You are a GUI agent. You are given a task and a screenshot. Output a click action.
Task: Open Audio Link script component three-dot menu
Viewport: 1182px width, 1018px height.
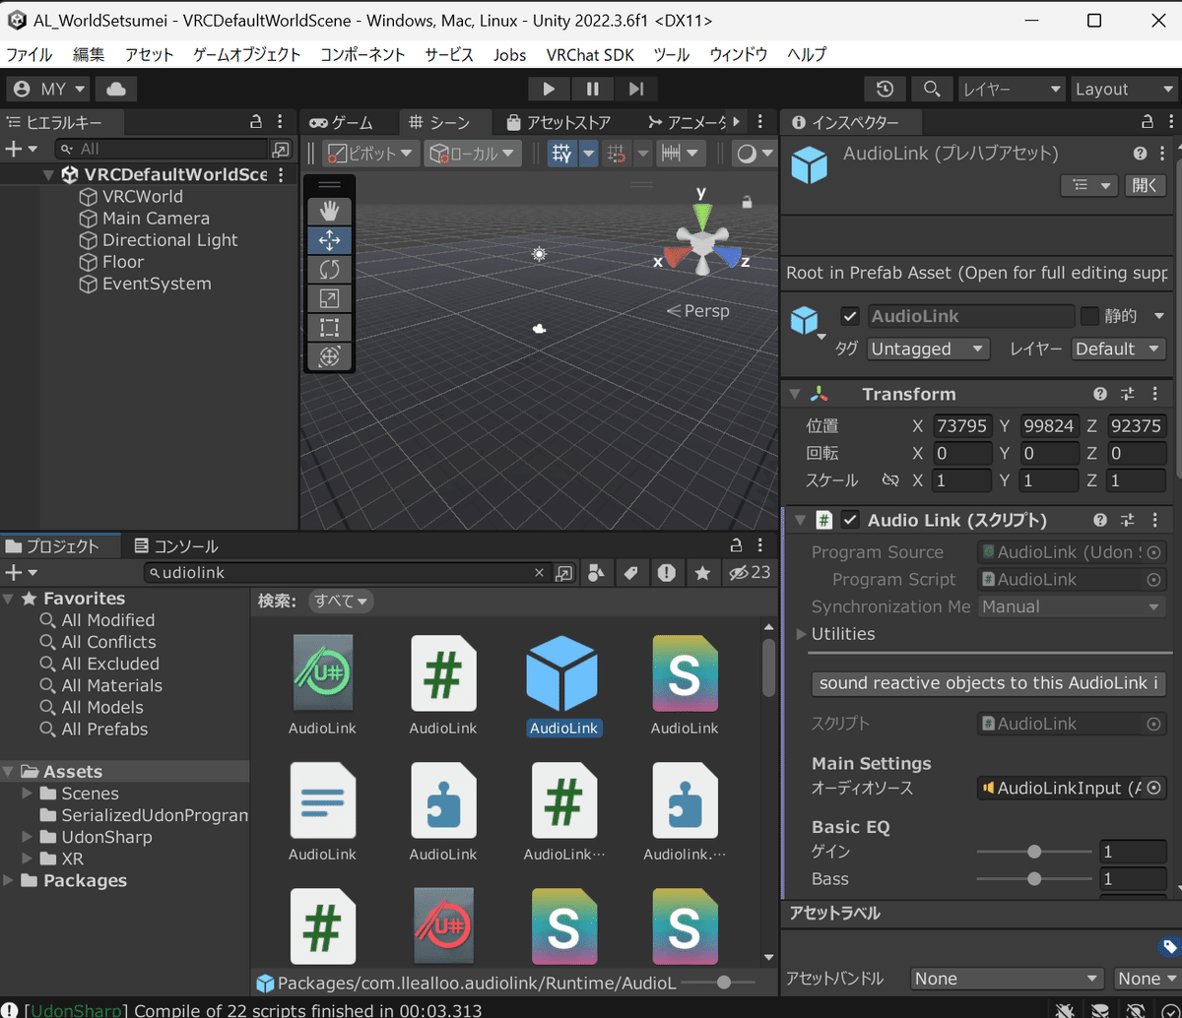(1155, 520)
